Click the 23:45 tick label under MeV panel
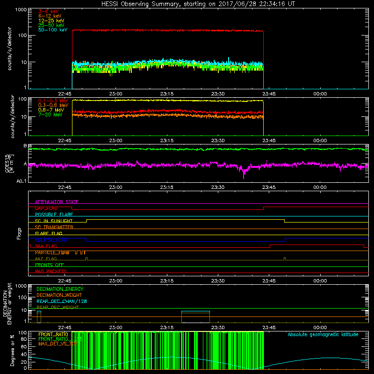374x374 pixels. pos(269,141)
